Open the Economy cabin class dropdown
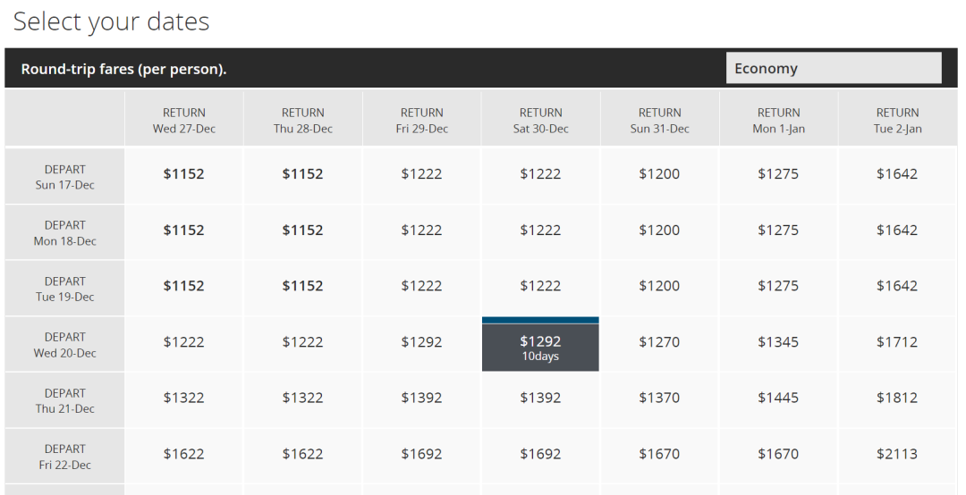Image resolution: width=966 pixels, height=495 pixels. [833, 68]
